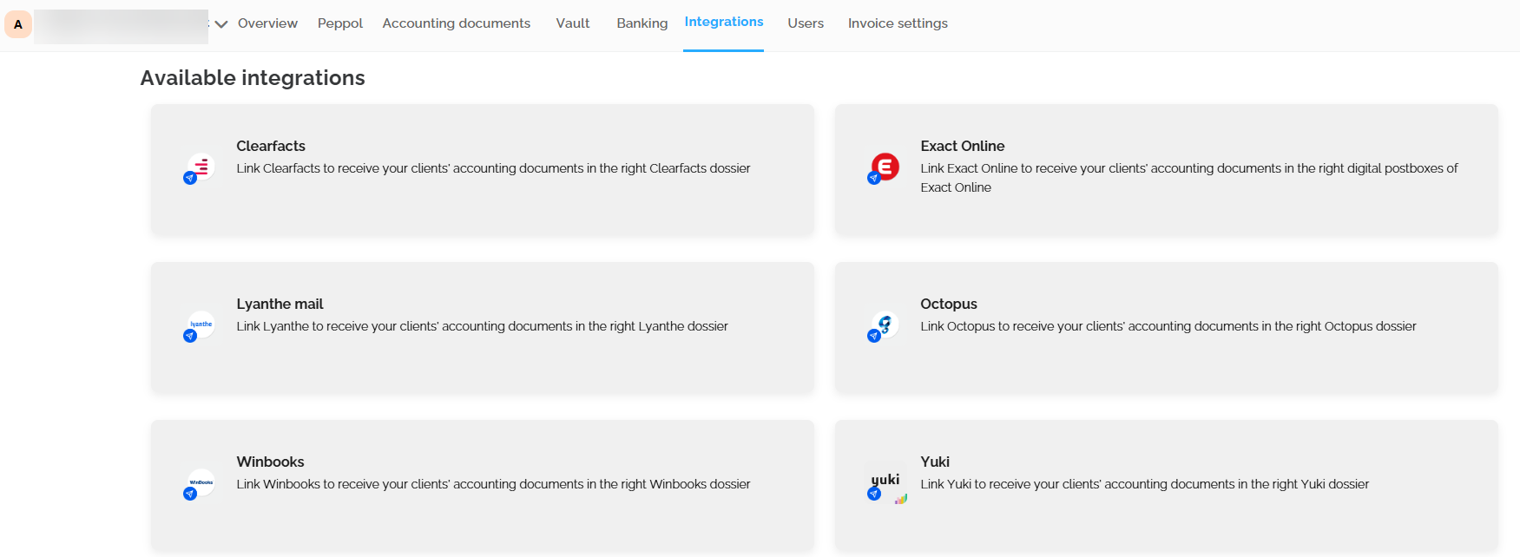Open the Users tab

(x=805, y=23)
